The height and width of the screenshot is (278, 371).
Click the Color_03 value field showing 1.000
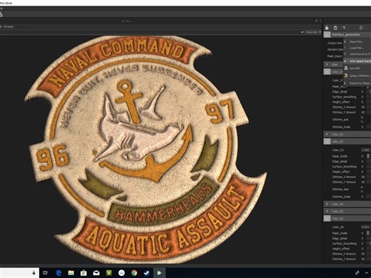(x=365, y=150)
